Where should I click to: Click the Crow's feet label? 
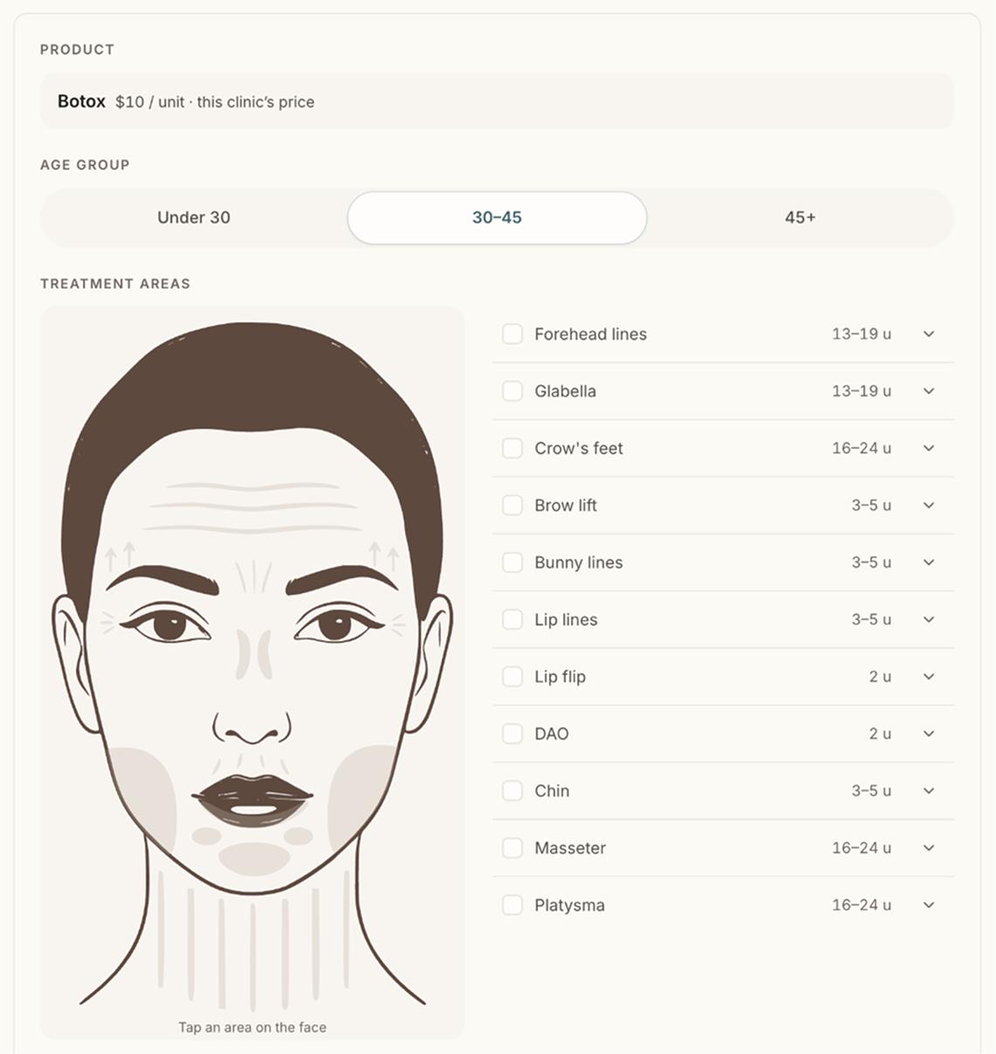pyautogui.click(x=579, y=448)
